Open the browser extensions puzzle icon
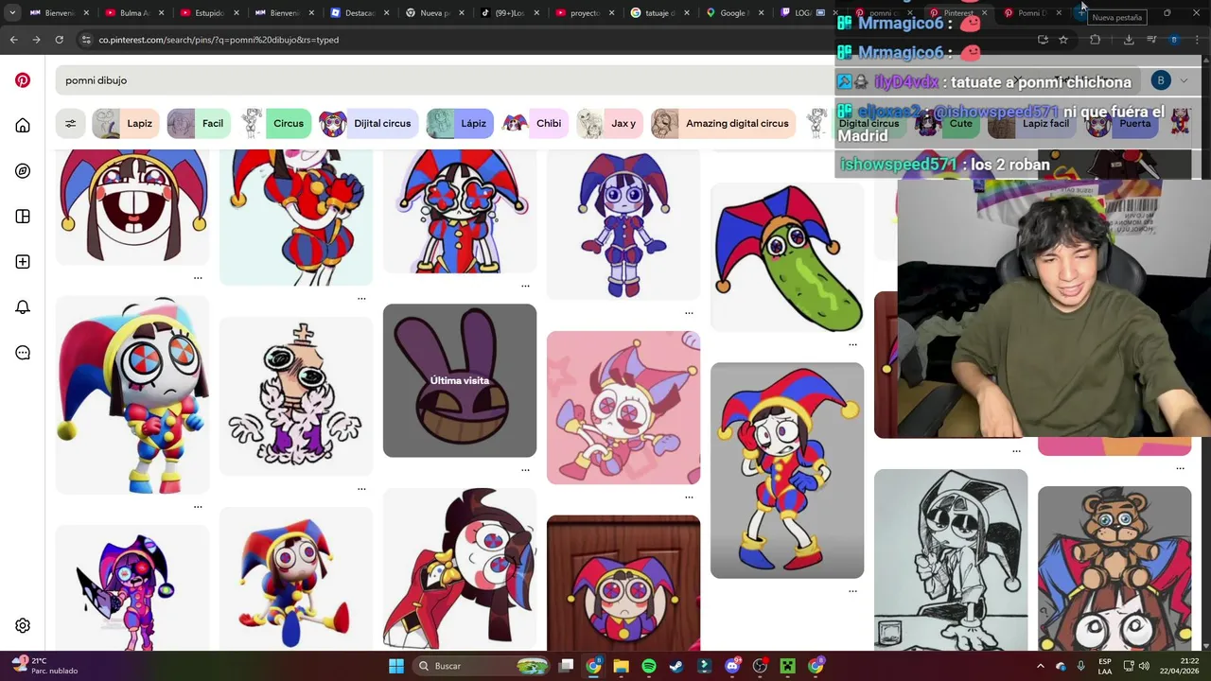The image size is (1211, 681). pyautogui.click(x=1095, y=40)
